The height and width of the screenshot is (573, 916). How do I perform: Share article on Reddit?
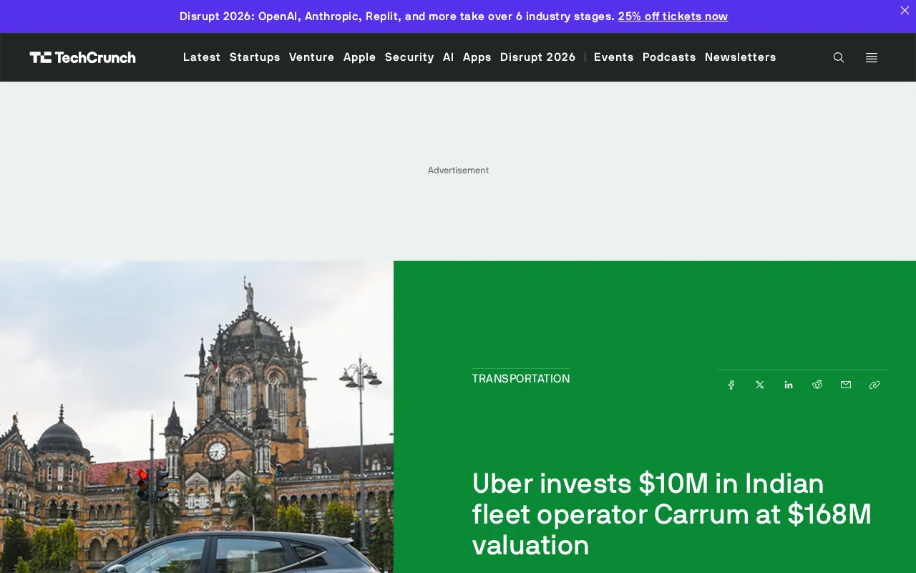(x=817, y=385)
